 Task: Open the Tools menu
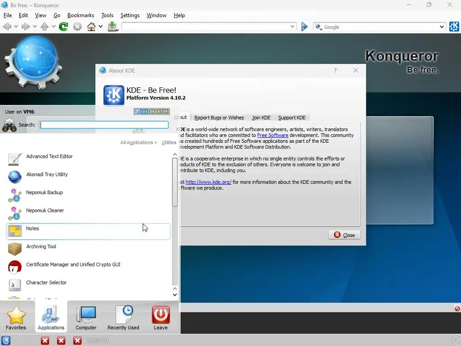(107, 15)
